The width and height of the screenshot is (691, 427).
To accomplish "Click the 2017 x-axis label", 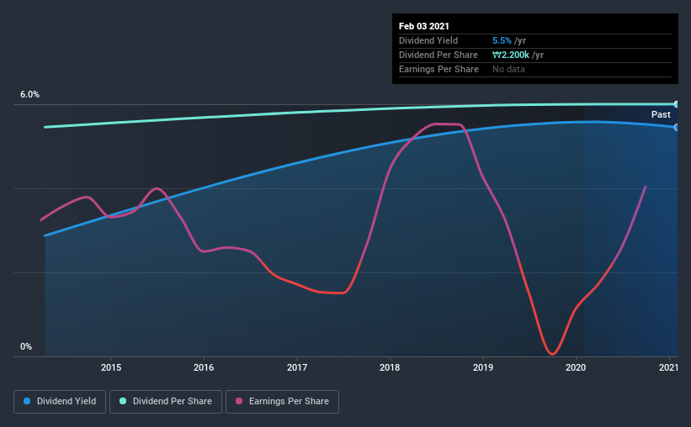I will pyautogui.click(x=297, y=367).
